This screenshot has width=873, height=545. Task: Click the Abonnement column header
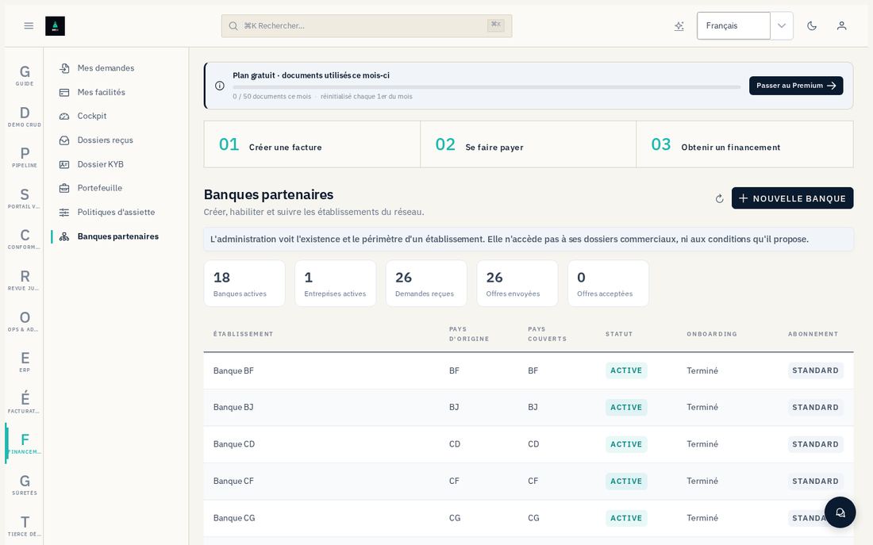point(813,334)
